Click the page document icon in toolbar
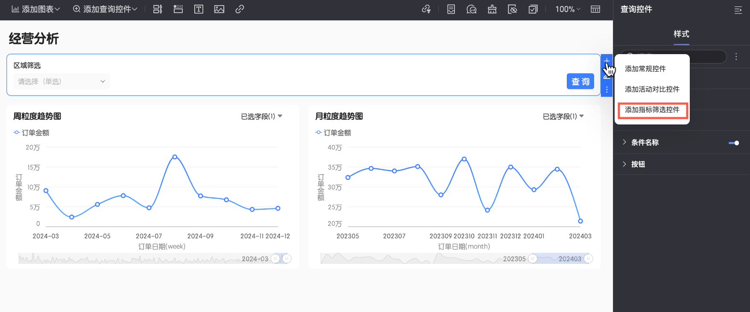Image resolution: width=750 pixels, height=312 pixels. [x=451, y=9]
